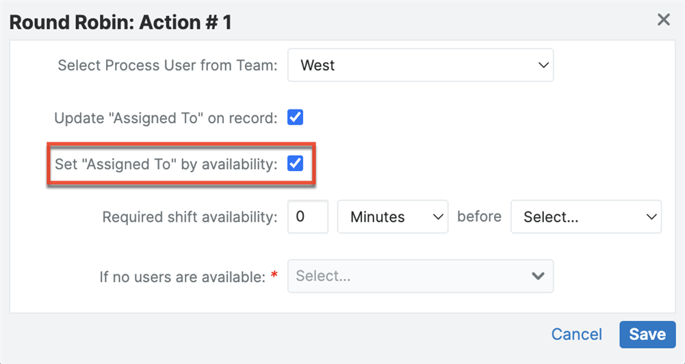
Task: Uncheck Update "Assigned To" on record
Action: point(296,118)
